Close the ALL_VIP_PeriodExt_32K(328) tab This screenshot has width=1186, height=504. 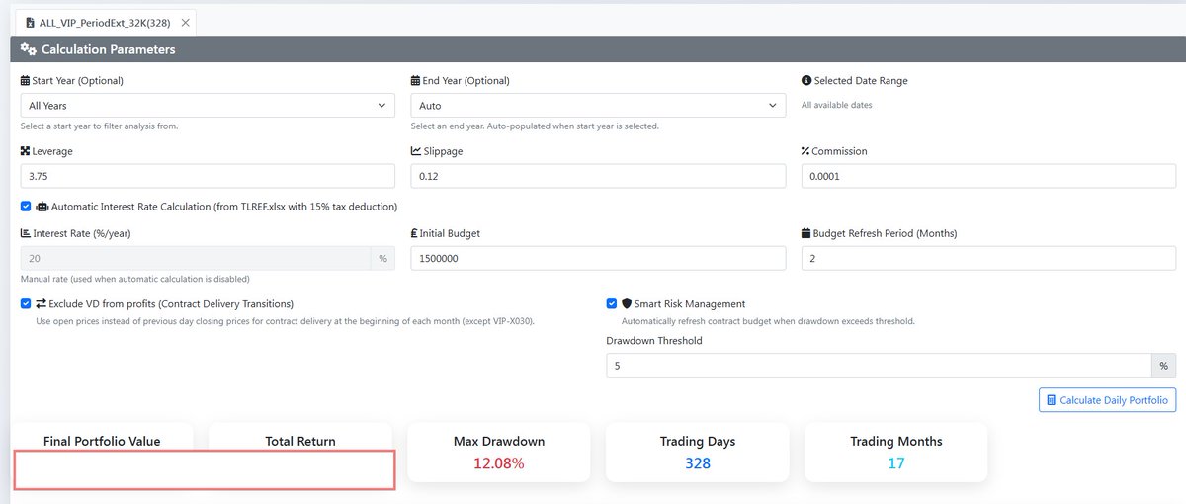(187, 21)
